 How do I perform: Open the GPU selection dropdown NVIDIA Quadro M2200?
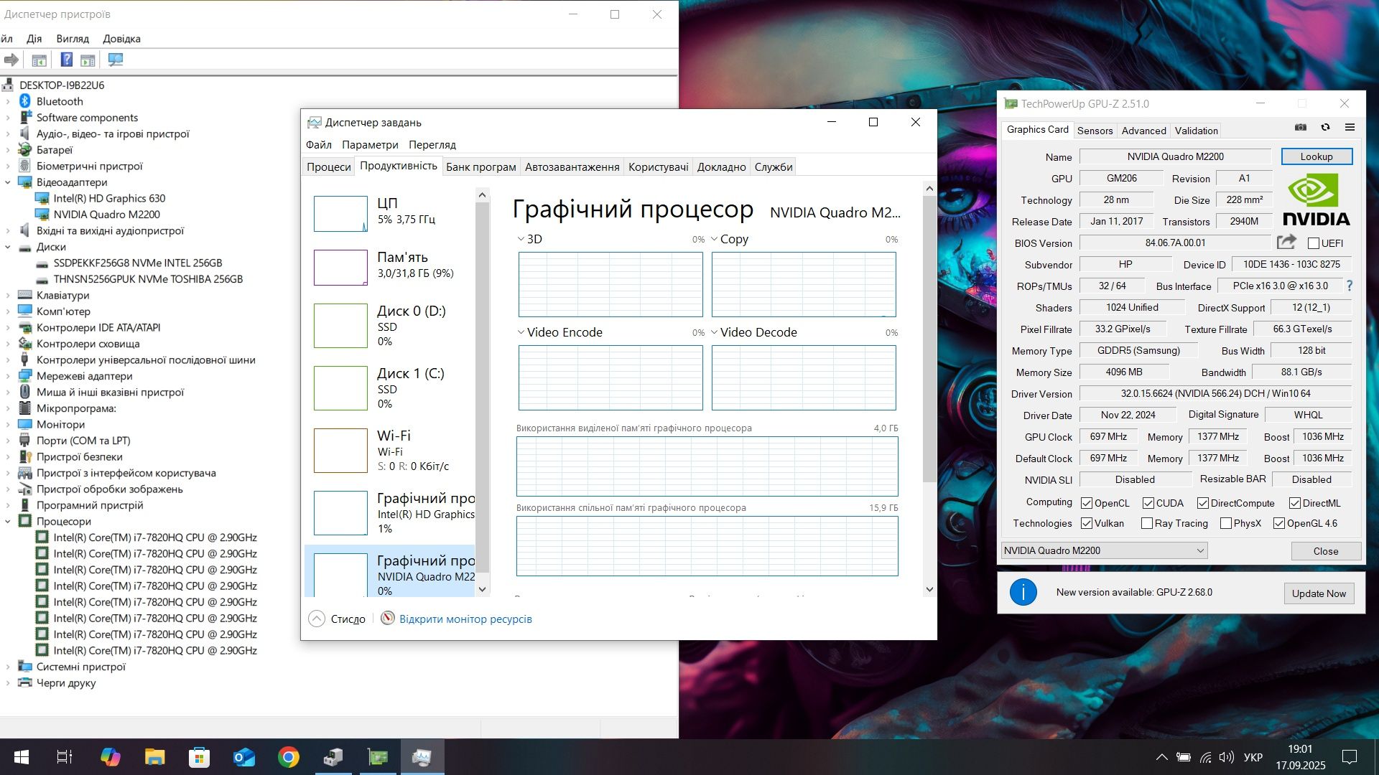click(1104, 550)
